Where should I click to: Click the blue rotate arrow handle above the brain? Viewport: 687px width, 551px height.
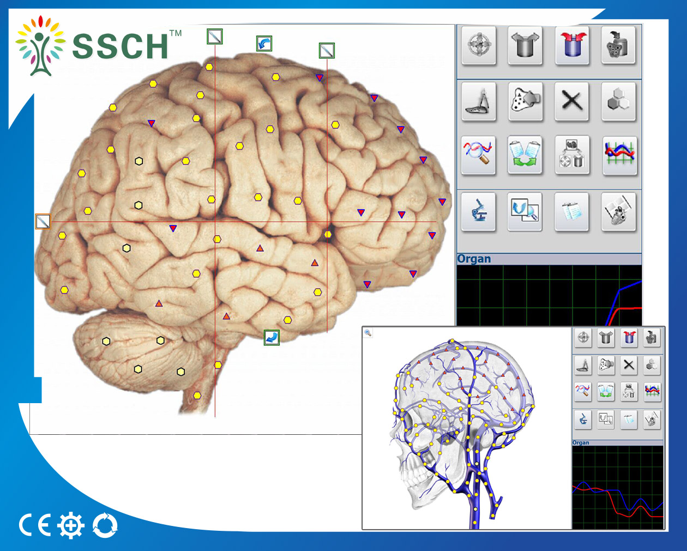264,44
